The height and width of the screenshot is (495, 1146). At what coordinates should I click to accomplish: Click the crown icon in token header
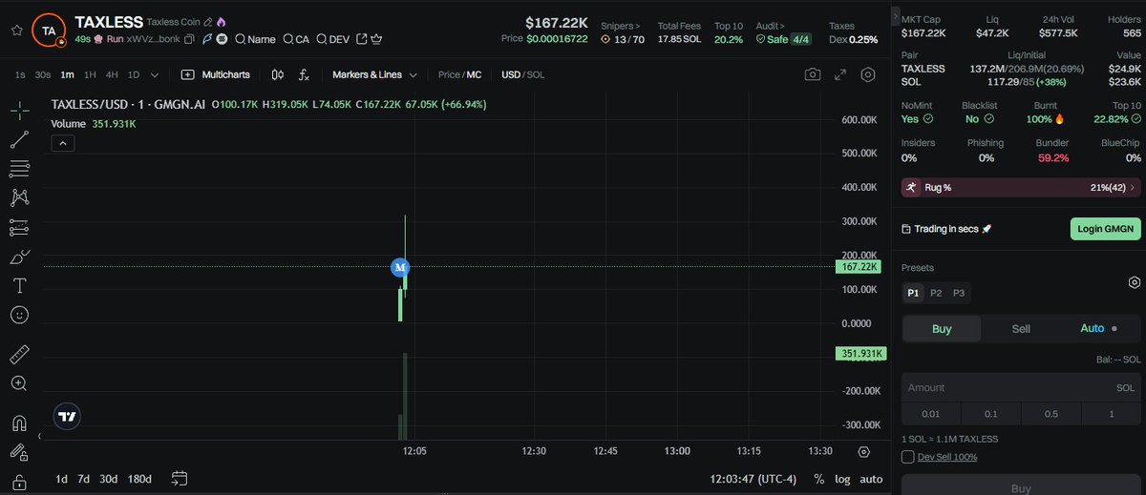[376, 39]
